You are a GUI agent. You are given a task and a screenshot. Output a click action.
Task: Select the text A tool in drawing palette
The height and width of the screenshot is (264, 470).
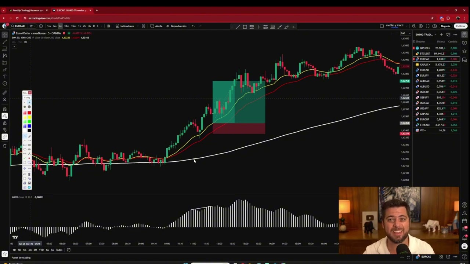(29, 154)
